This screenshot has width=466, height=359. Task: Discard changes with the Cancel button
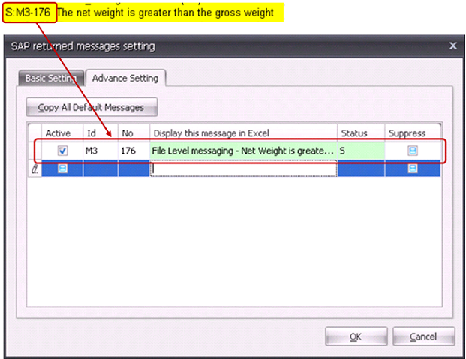(424, 335)
